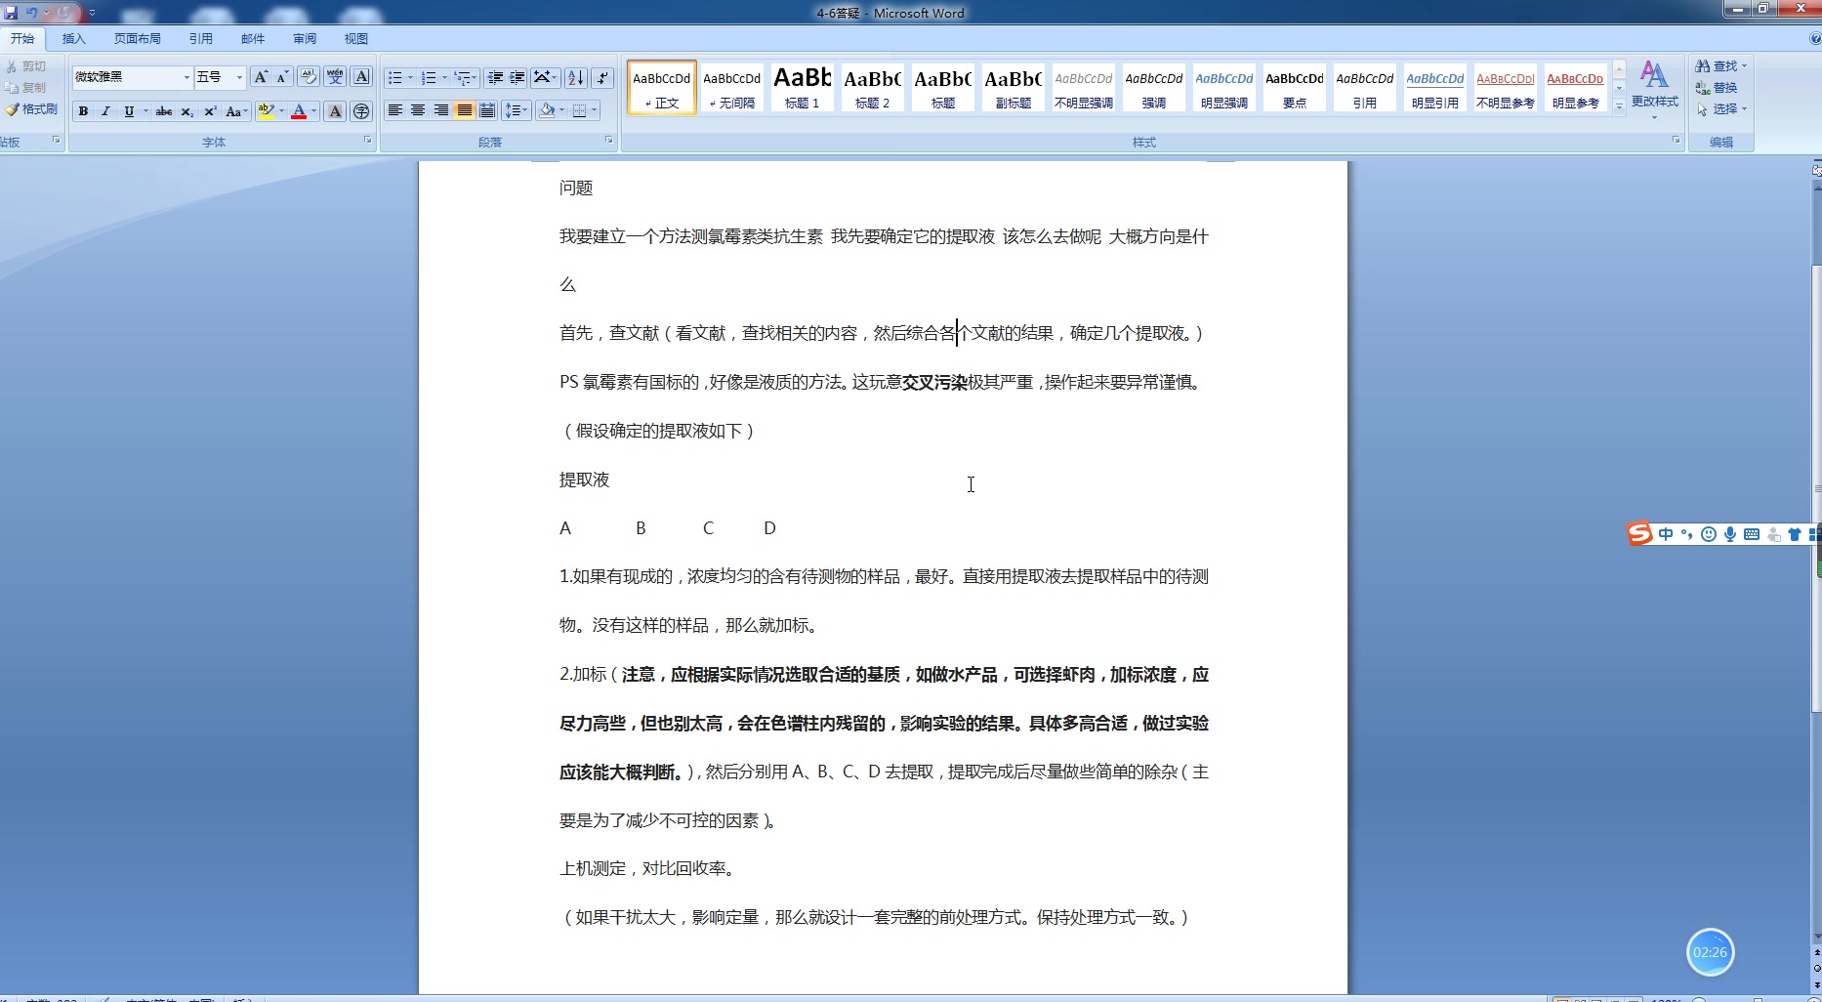Click the 选择 select button
1822x1002 pixels.
tap(1720, 108)
